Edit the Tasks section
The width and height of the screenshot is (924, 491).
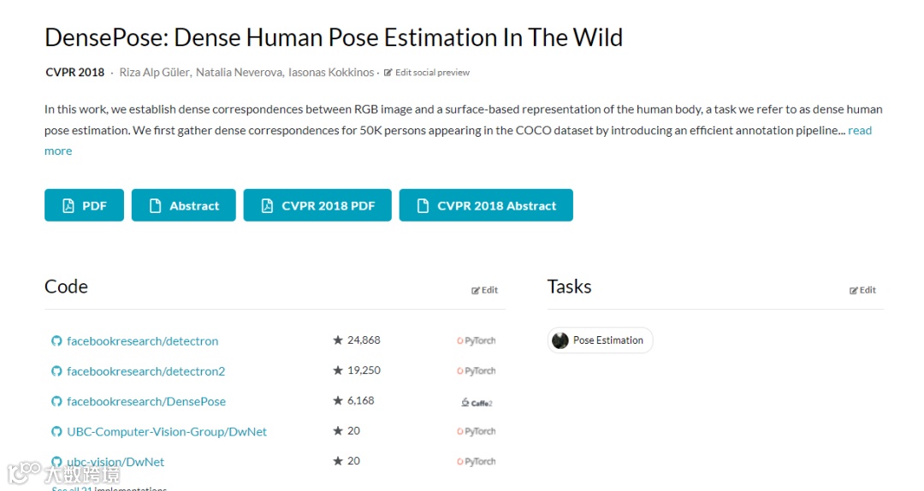(x=862, y=290)
